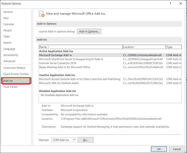Open Customize Ribbon settings

point(14,68)
